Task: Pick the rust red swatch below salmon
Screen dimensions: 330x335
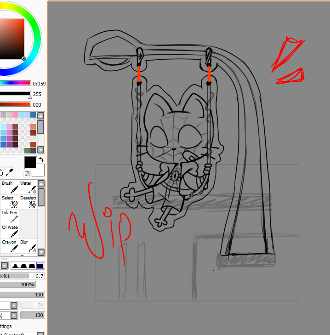Action: [x=33, y=133]
